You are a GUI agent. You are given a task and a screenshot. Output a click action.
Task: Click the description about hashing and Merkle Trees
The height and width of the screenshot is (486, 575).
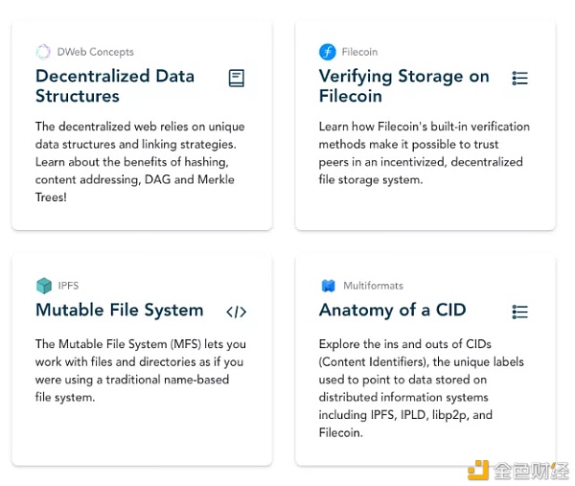pos(140,162)
